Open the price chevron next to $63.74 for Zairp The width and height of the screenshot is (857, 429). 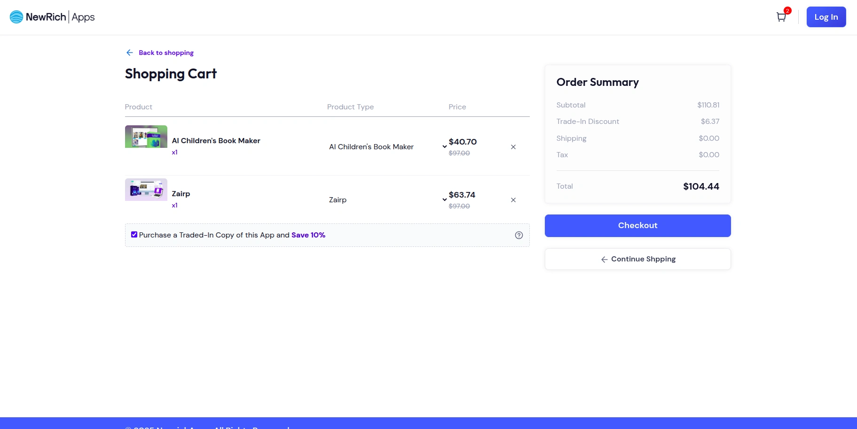444,199
